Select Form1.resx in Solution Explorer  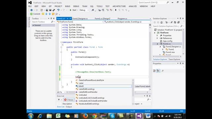pos(170,52)
